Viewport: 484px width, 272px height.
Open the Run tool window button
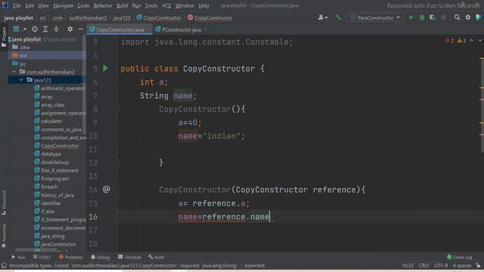click(x=18, y=257)
